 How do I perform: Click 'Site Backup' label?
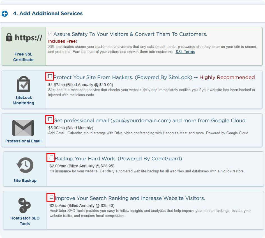click(25, 181)
